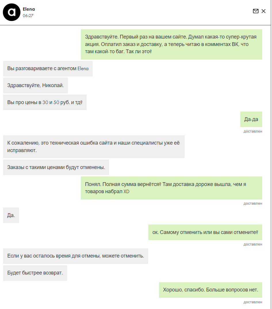Select the agent name Elena in header
This screenshot has width=272, height=309.
pyautogui.click(x=29, y=9)
